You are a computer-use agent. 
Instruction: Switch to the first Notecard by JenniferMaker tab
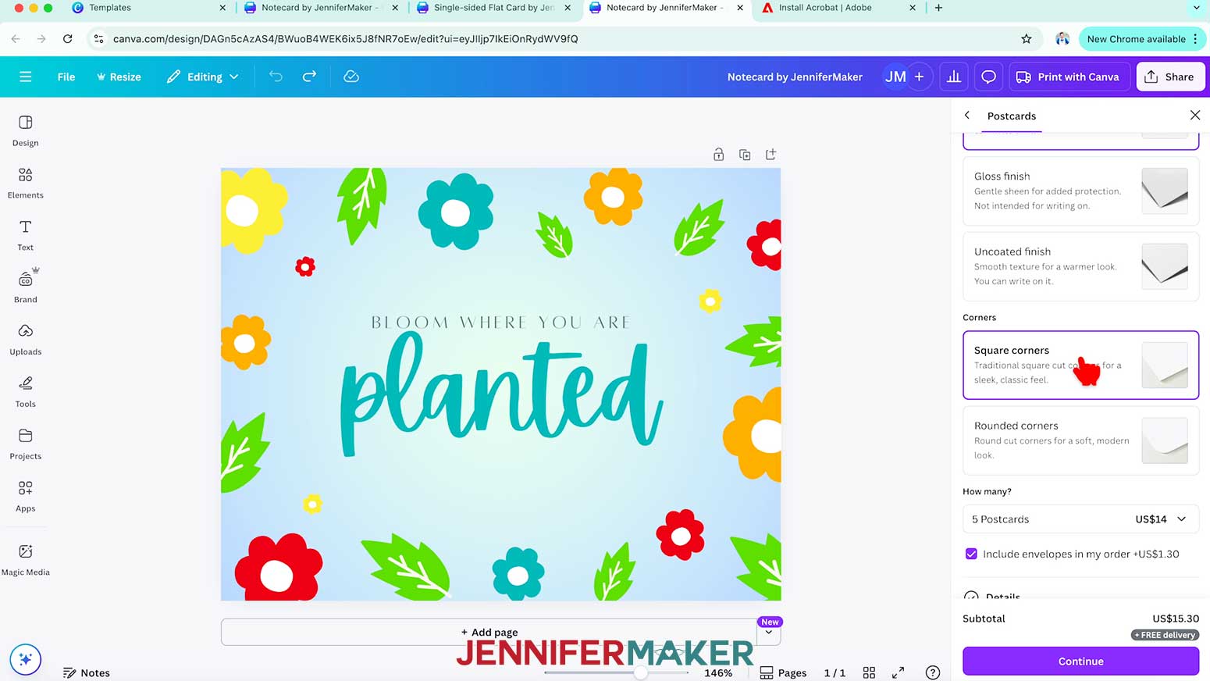(320, 8)
